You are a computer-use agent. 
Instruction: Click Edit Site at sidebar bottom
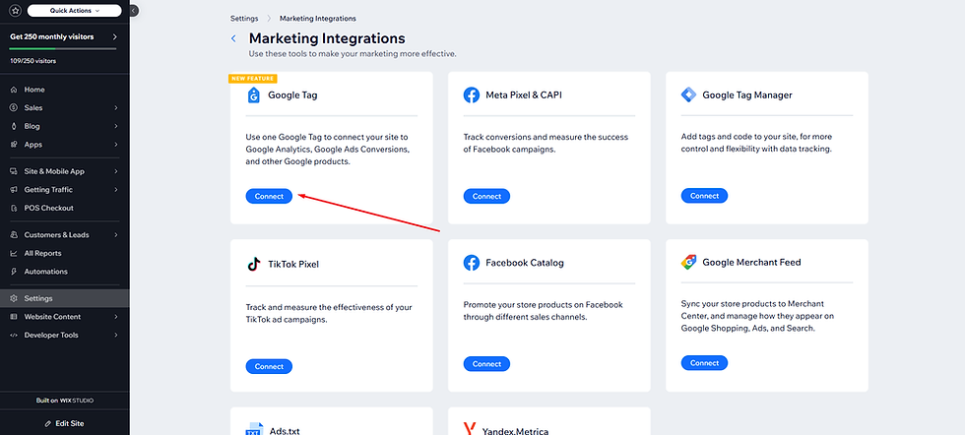click(65, 424)
